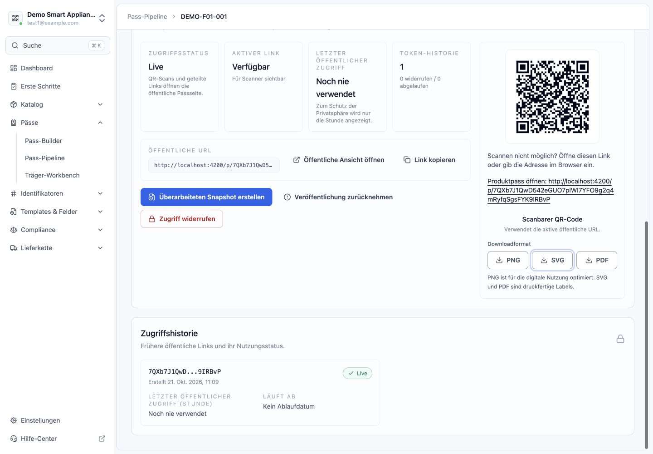The width and height of the screenshot is (653, 454).
Task: Open Träger-Workbench in the sidebar
Action: 52,175
